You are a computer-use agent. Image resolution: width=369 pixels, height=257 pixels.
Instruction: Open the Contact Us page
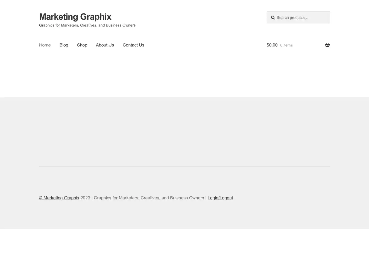pyautogui.click(x=133, y=45)
